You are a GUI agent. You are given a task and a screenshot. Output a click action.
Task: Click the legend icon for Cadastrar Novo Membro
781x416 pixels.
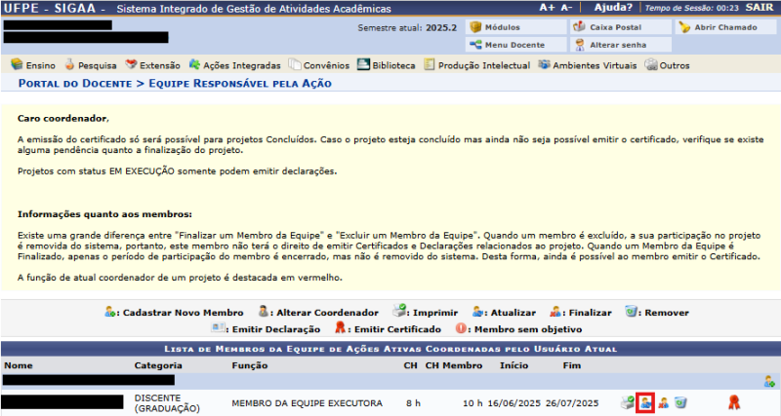coord(110,312)
